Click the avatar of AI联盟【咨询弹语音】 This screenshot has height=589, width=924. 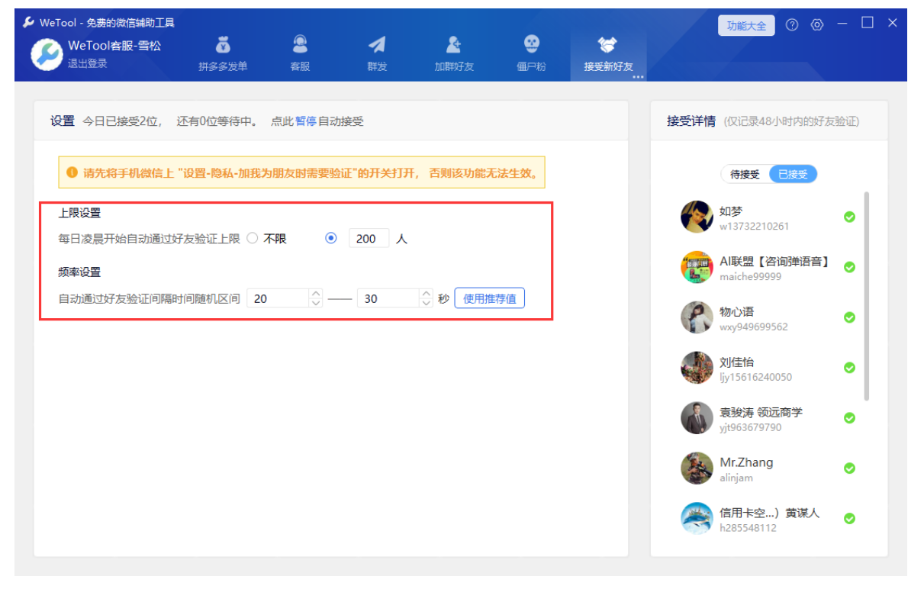(x=697, y=267)
